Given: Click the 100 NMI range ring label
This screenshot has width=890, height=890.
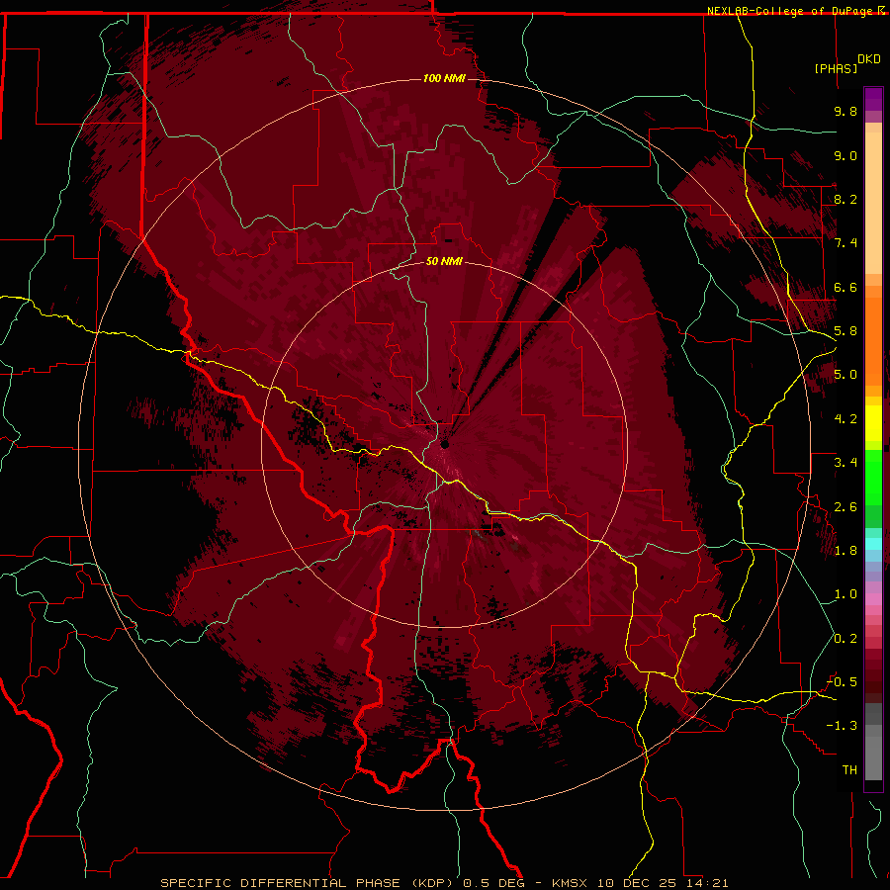Looking at the screenshot, I should 444,78.
